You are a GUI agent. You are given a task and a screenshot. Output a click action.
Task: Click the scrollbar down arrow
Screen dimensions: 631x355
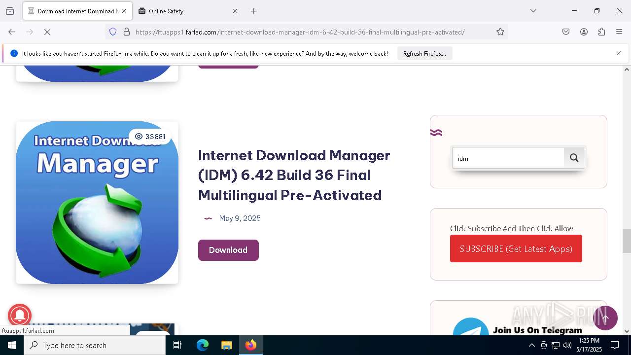(x=627, y=331)
